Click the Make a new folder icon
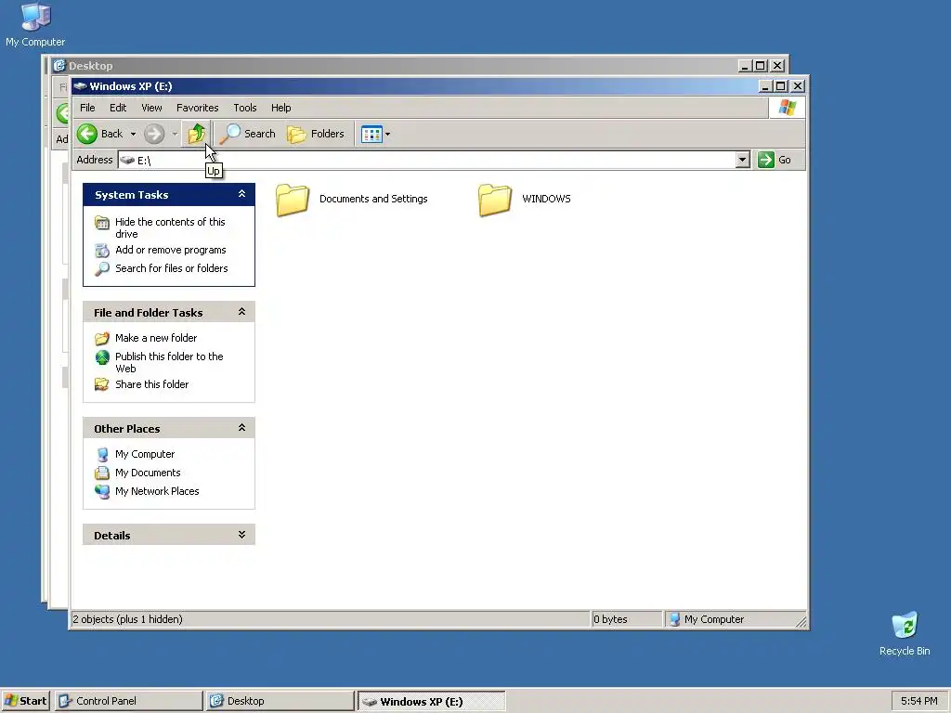This screenshot has width=951, height=713. coord(102,338)
